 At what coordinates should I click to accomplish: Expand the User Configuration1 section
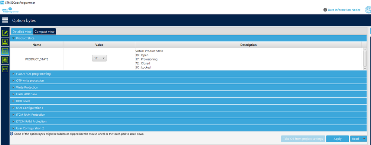(x=188, y=108)
